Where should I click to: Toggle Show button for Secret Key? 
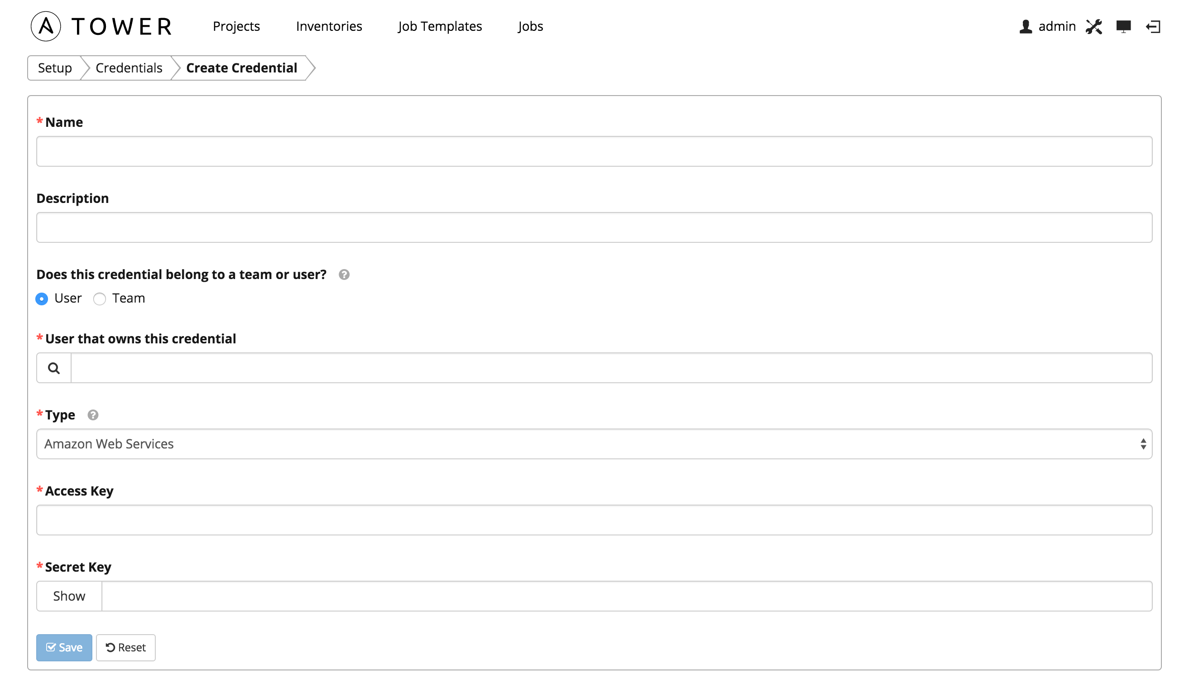pos(69,596)
